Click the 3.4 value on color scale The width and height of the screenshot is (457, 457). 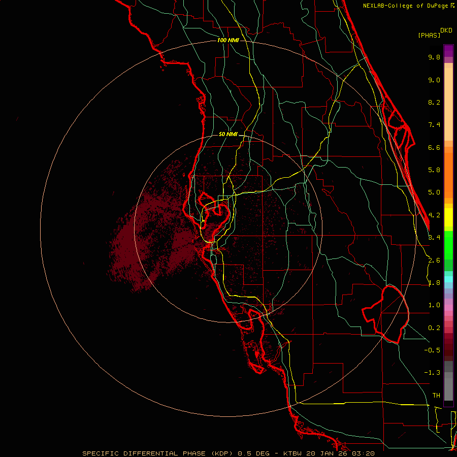434,238
